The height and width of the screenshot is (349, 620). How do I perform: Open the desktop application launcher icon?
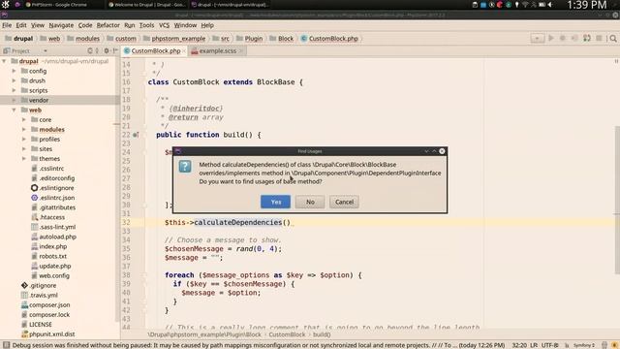click(x=5, y=5)
